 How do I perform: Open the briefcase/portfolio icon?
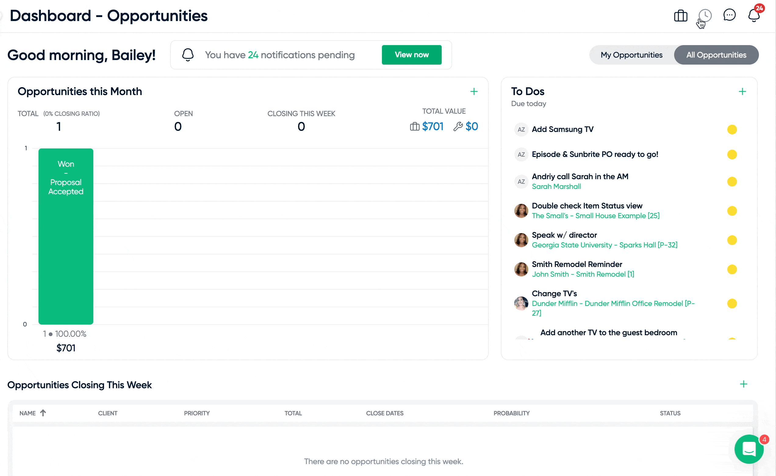(x=681, y=16)
